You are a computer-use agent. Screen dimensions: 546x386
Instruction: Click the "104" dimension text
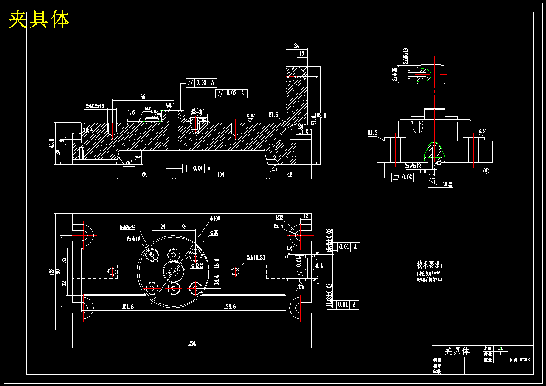click(x=220, y=174)
